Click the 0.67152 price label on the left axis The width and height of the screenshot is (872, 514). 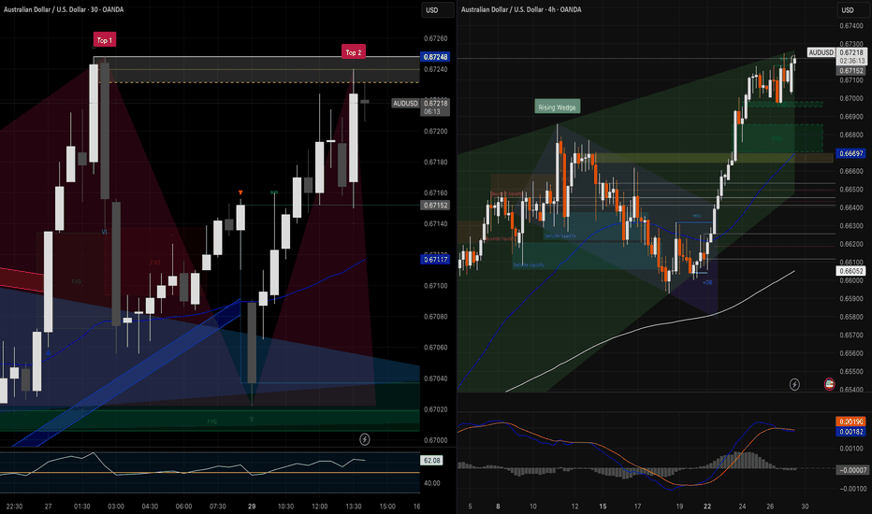coord(436,205)
